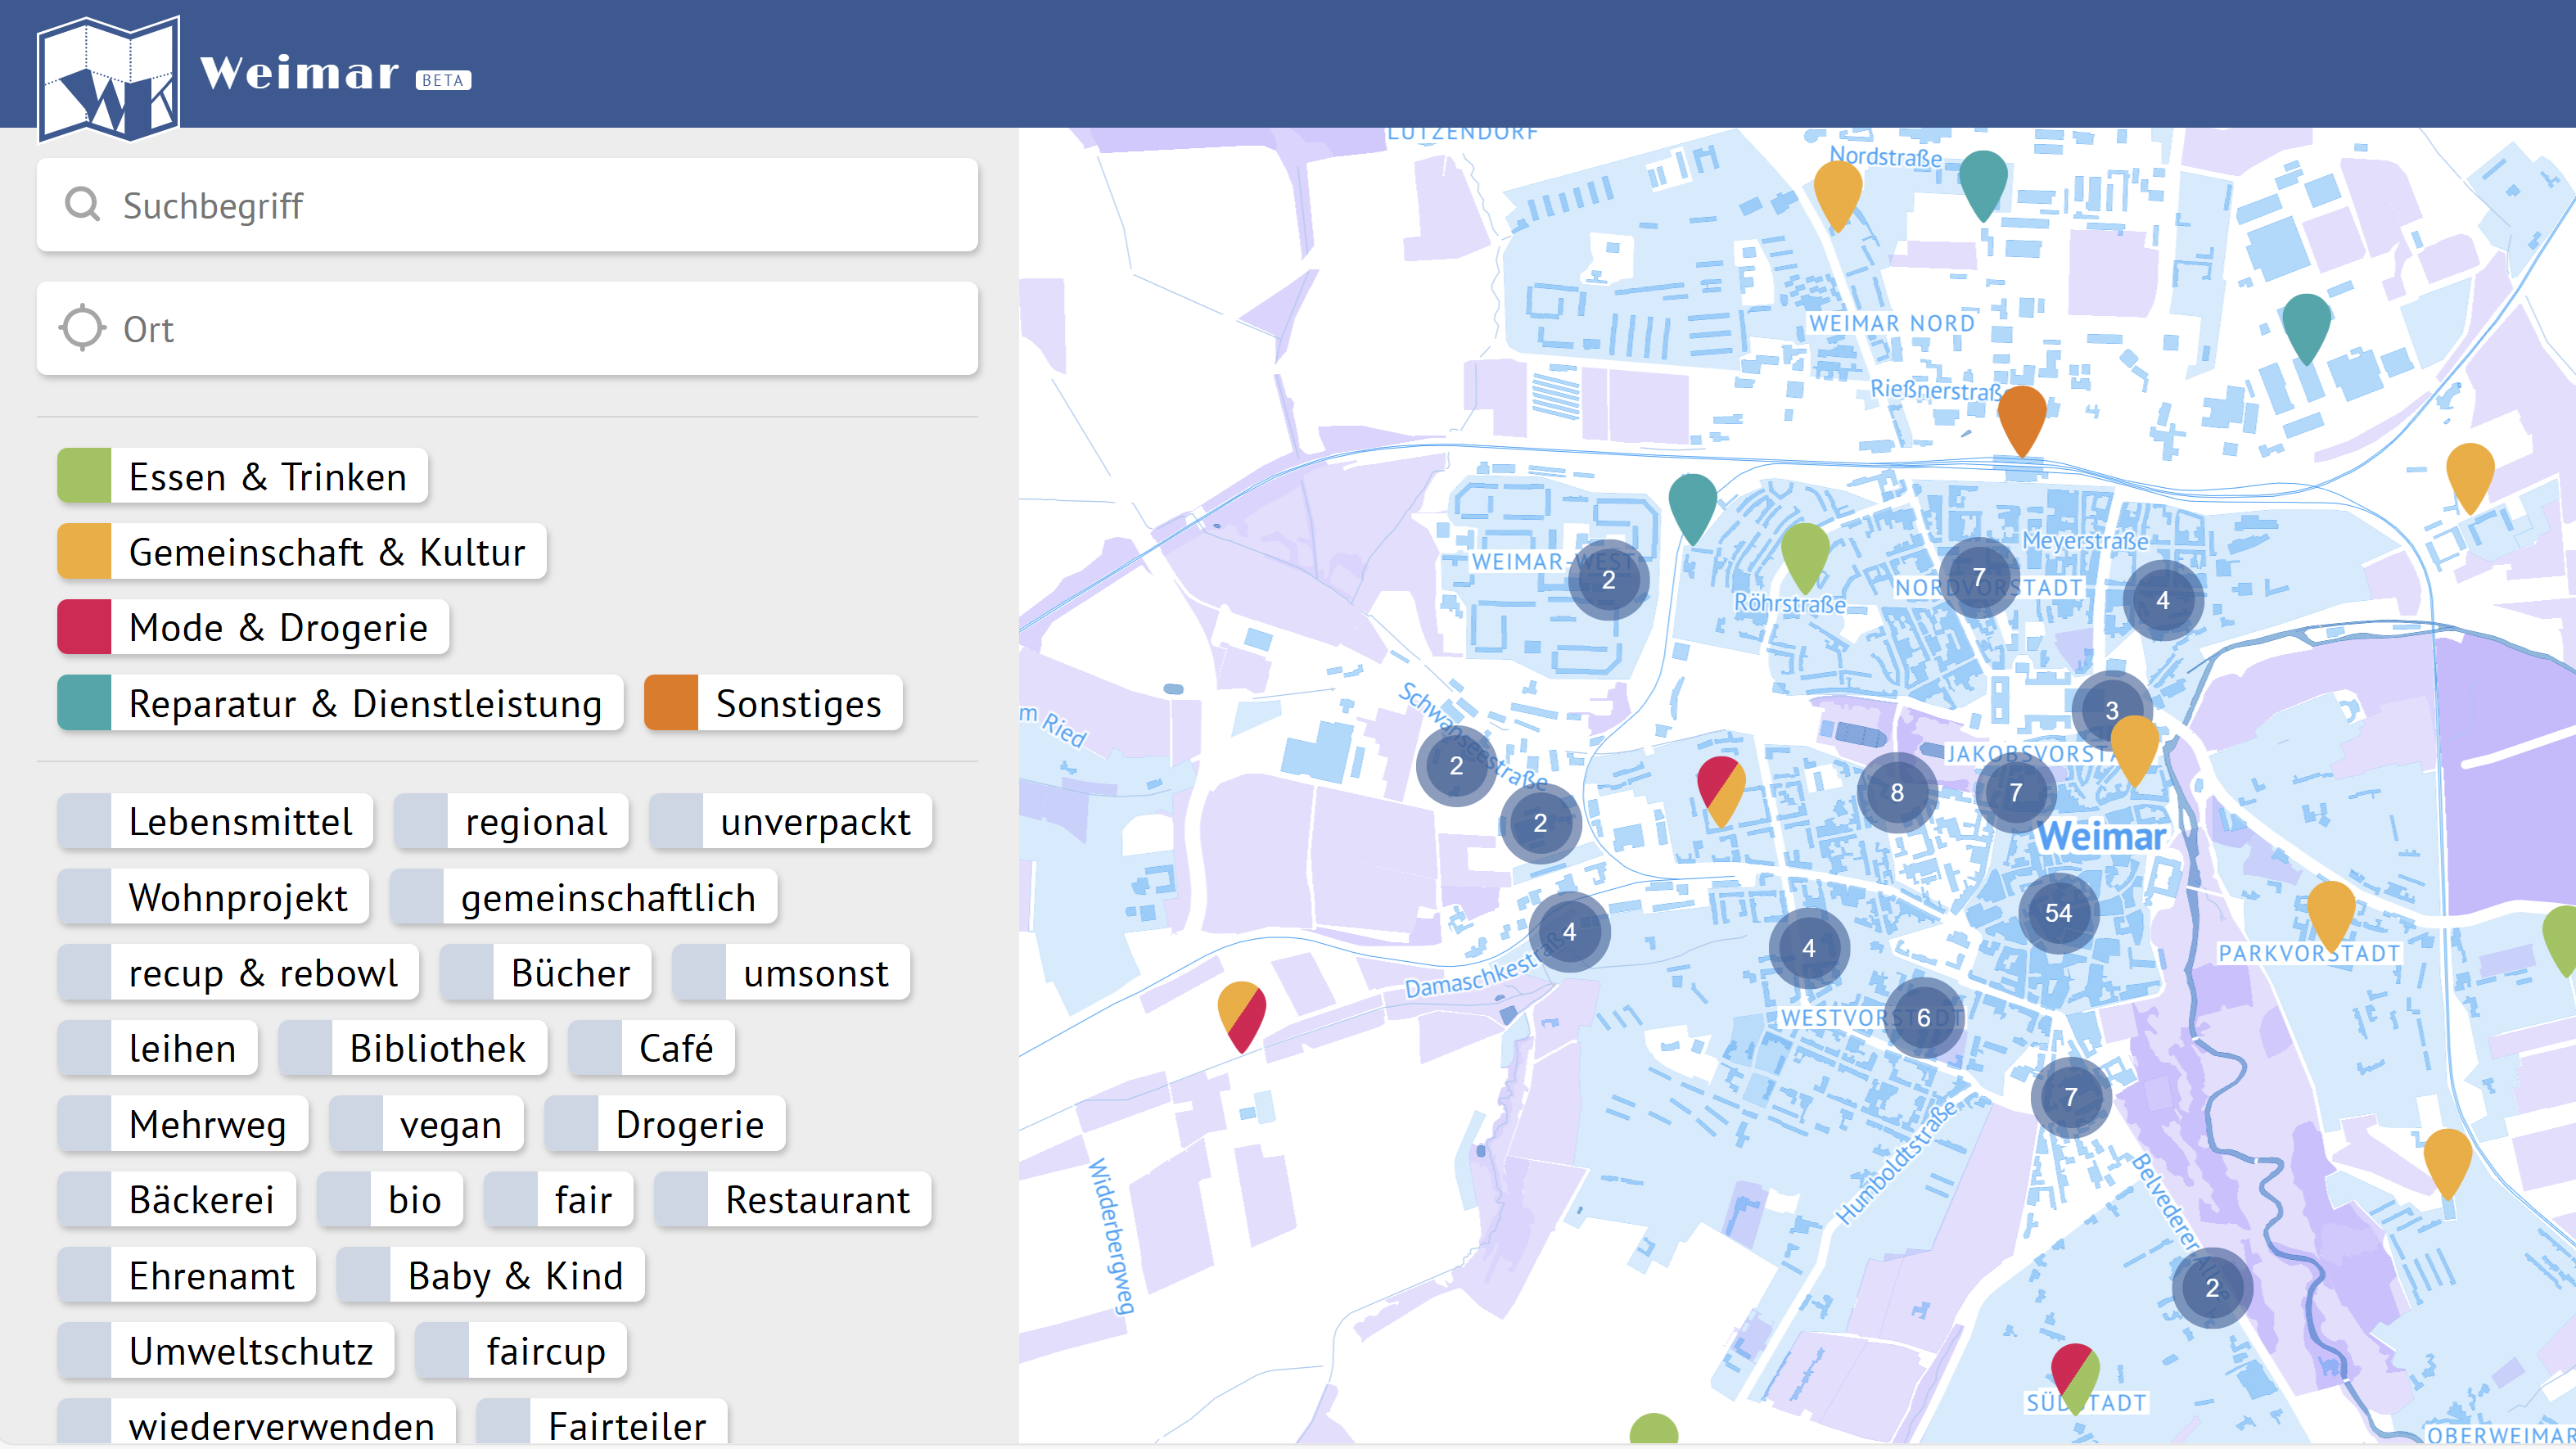2576x1449 pixels.
Task: Click the orange Sonstiges color swatch
Action: pyautogui.click(x=670, y=703)
